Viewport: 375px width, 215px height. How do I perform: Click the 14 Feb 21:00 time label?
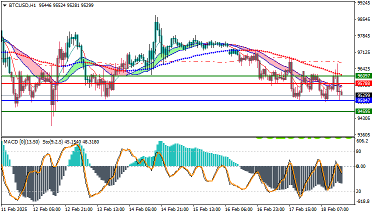click(x=175, y=209)
